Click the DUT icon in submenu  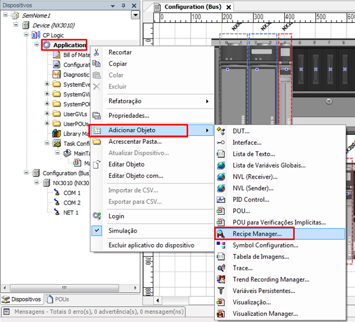(221, 131)
